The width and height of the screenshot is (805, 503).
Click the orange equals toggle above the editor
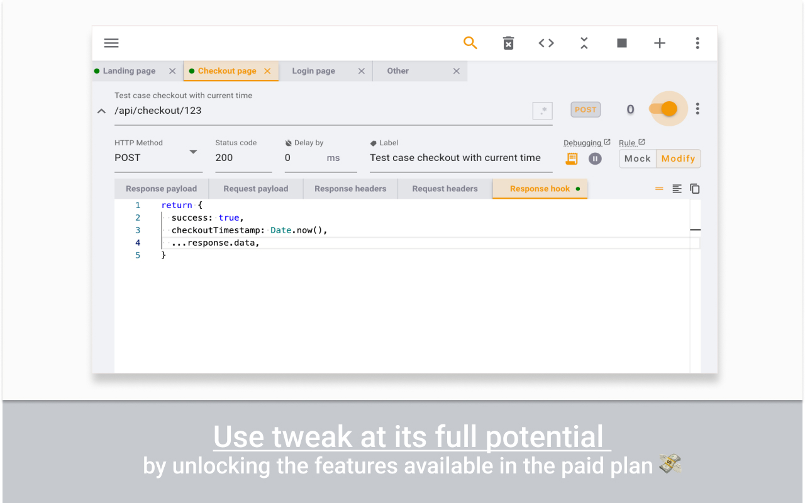click(x=659, y=188)
